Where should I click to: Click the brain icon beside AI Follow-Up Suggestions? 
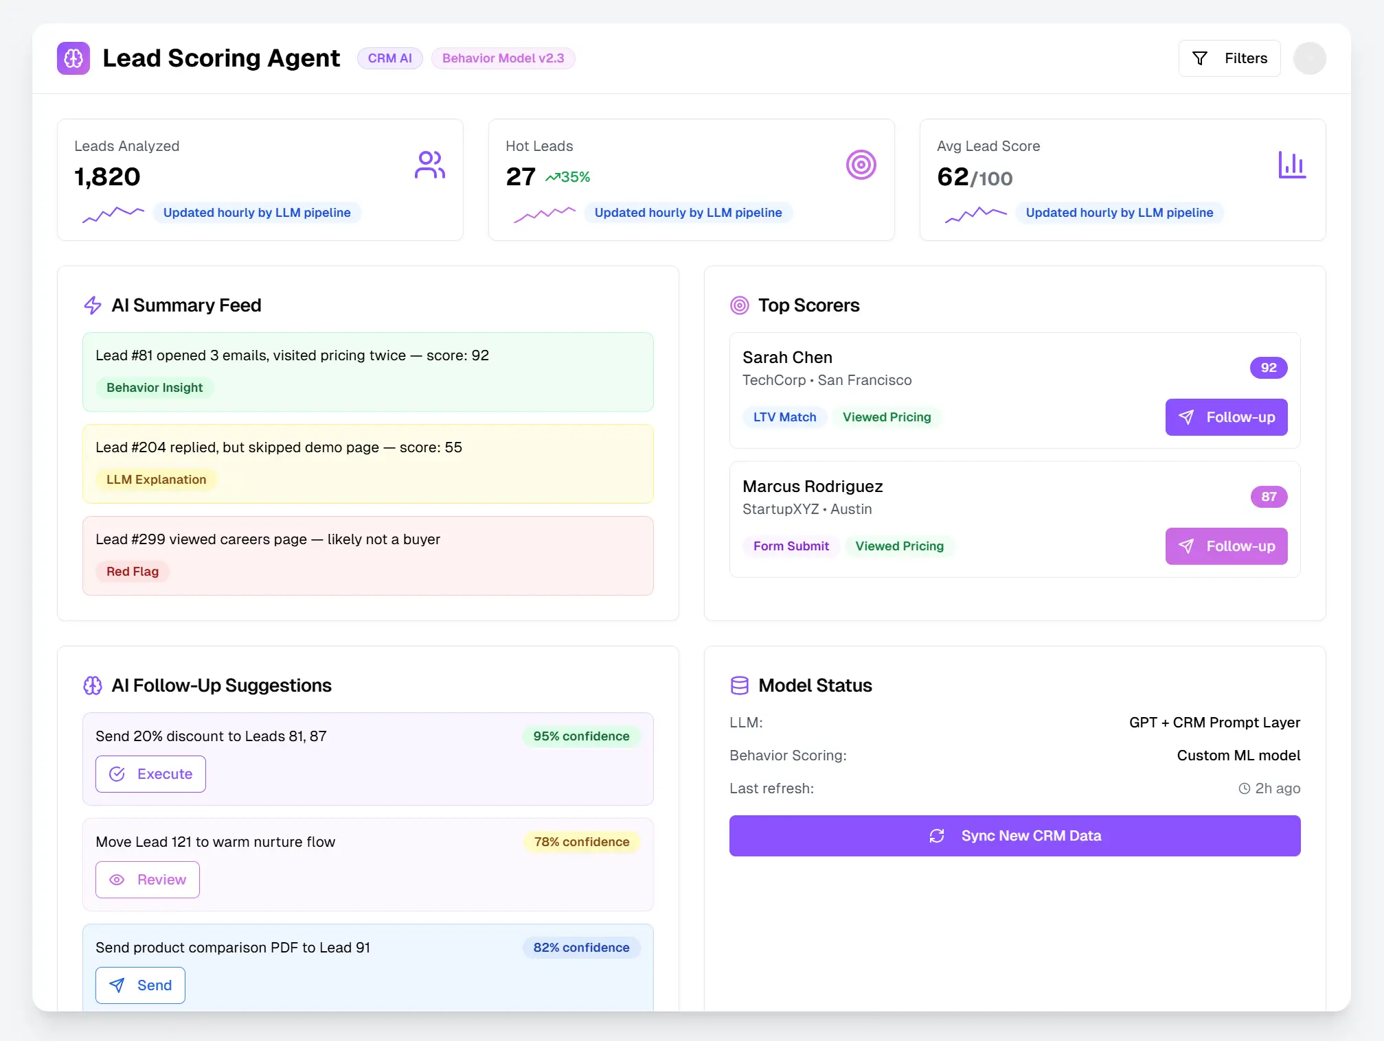93,685
